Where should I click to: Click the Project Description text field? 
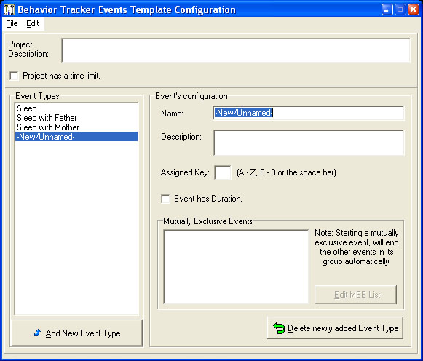(236, 51)
